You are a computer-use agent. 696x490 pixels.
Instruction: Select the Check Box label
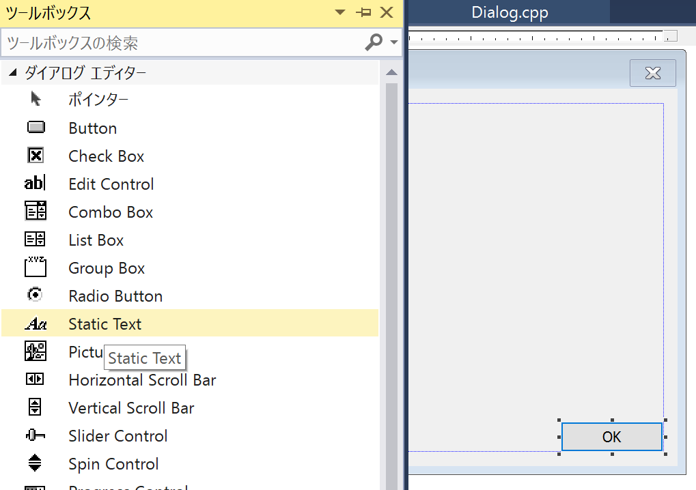pyautogui.click(x=107, y=156)
